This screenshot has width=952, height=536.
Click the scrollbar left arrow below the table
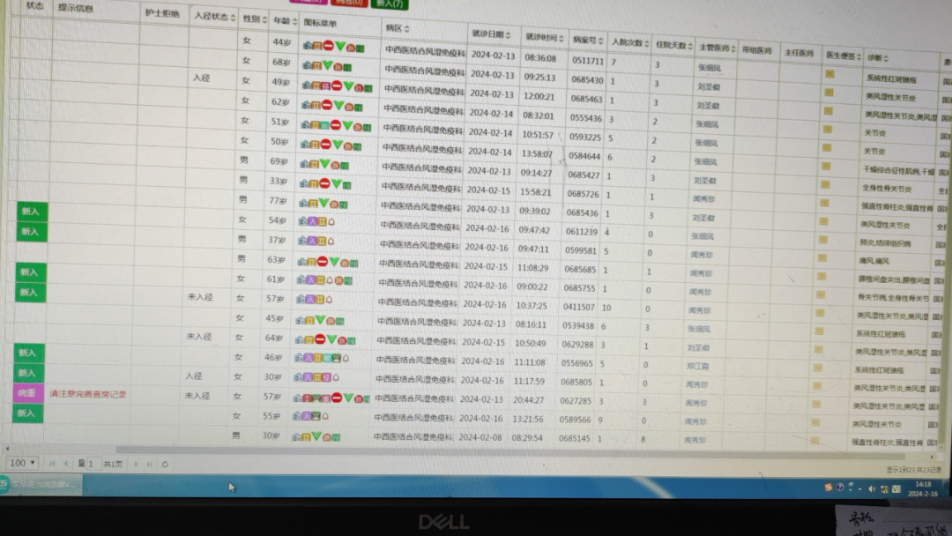[7, 449]
